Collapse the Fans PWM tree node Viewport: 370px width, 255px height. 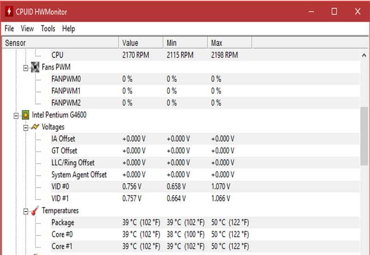point(26,67)
